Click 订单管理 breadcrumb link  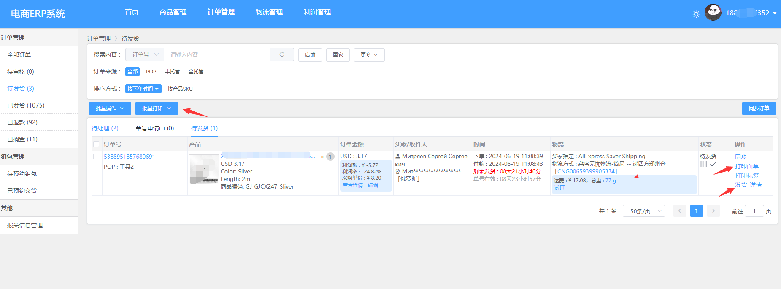pyautogui.click(x=99, y=38)
